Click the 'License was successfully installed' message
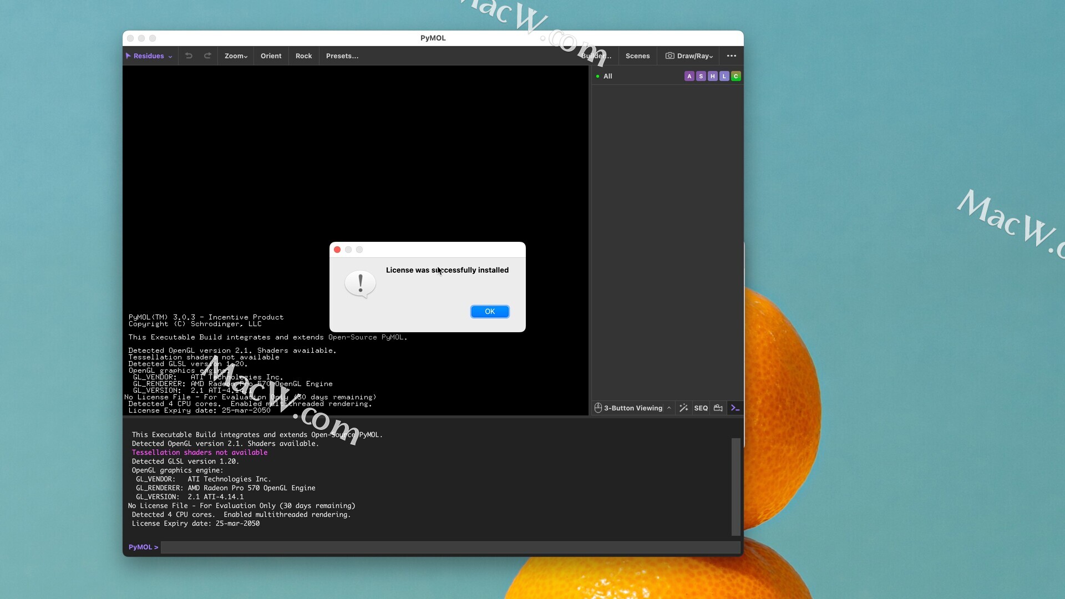This screenshot has width=1065, height=599. click(447, 270)
